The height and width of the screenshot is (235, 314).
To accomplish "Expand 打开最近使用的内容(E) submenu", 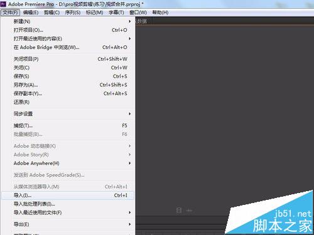I will click(67, 39).
